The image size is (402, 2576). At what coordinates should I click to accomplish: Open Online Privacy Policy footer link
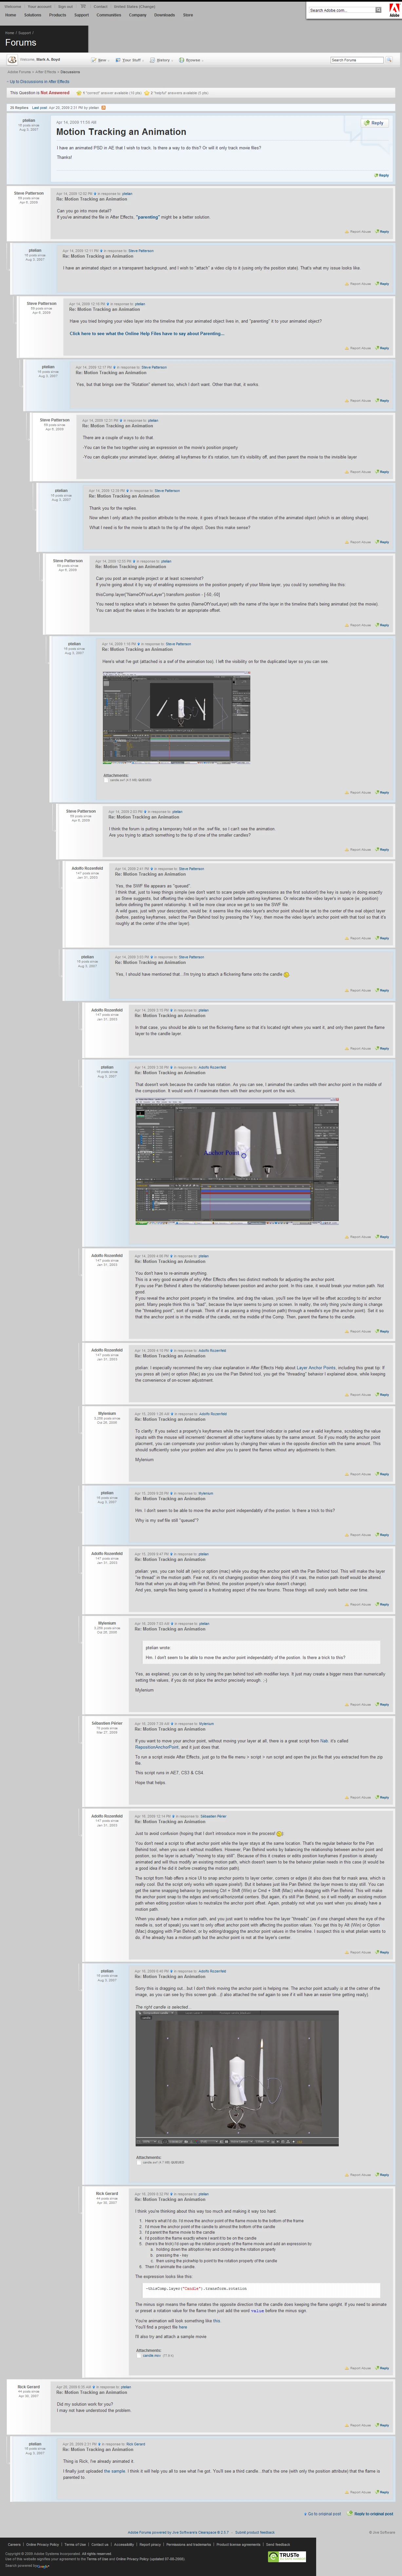43,2544
